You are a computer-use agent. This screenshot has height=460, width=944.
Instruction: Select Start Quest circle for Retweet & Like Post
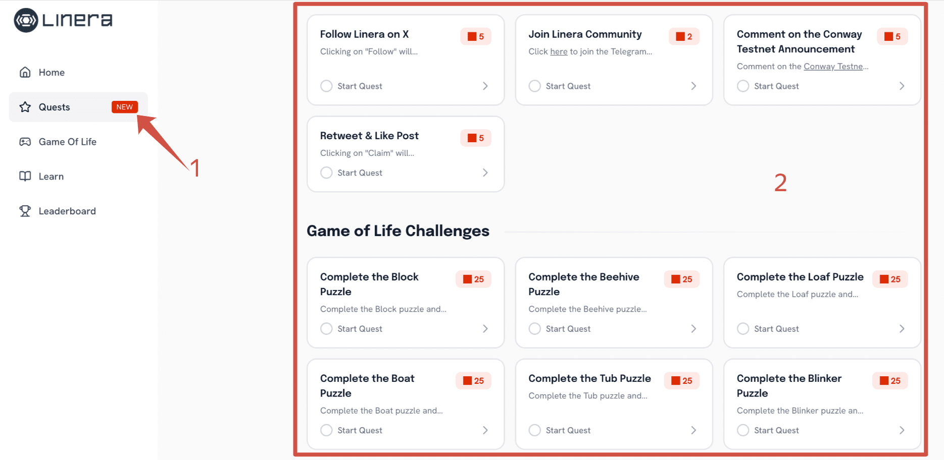coord(326,172)
